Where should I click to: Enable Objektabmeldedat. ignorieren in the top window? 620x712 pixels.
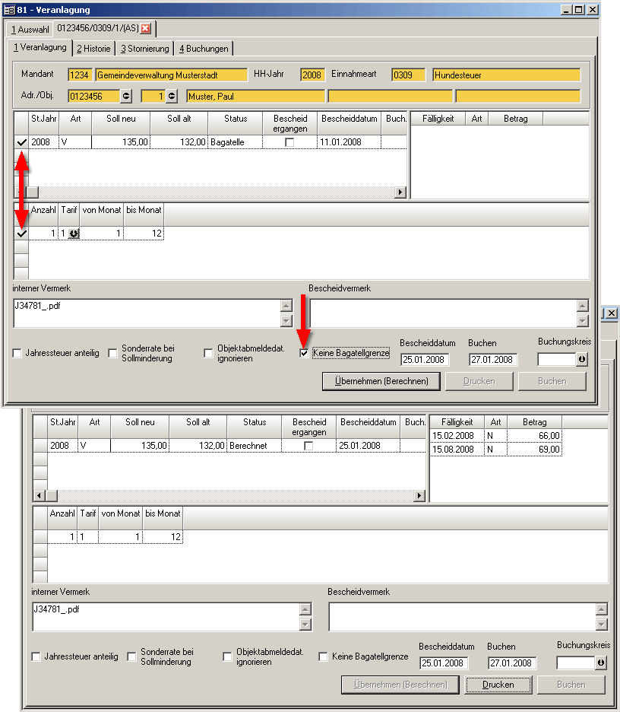coord(209,354)
